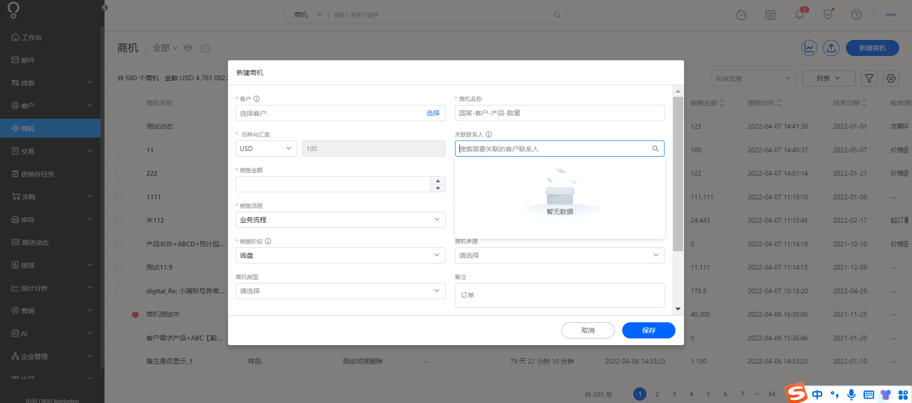Open the 销售流程 业务流程 dropdown
This screenshot has width=912, height=403.
click(340, 220)
